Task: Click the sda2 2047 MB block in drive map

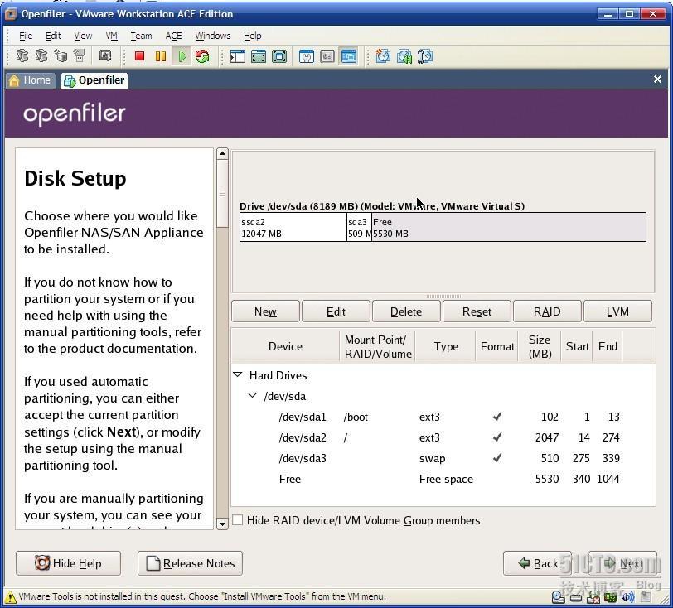Action: (x=296, y=228)
